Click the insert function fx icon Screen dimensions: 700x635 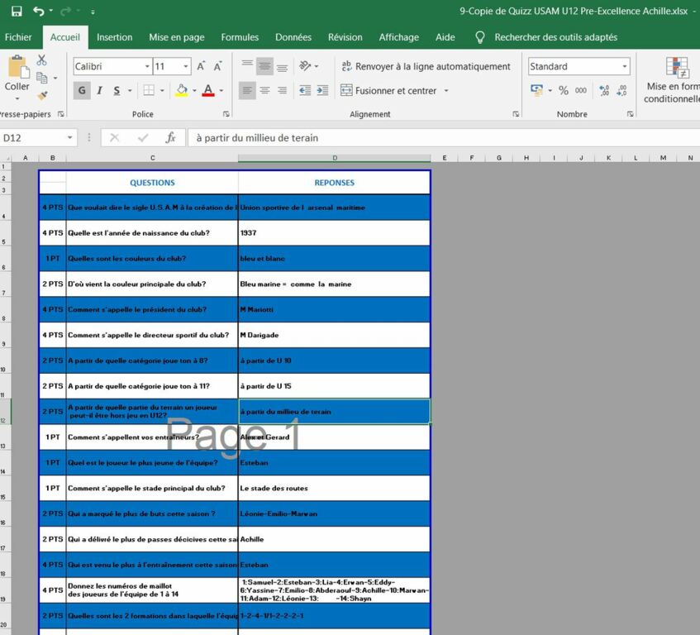[x=170, y=138]
